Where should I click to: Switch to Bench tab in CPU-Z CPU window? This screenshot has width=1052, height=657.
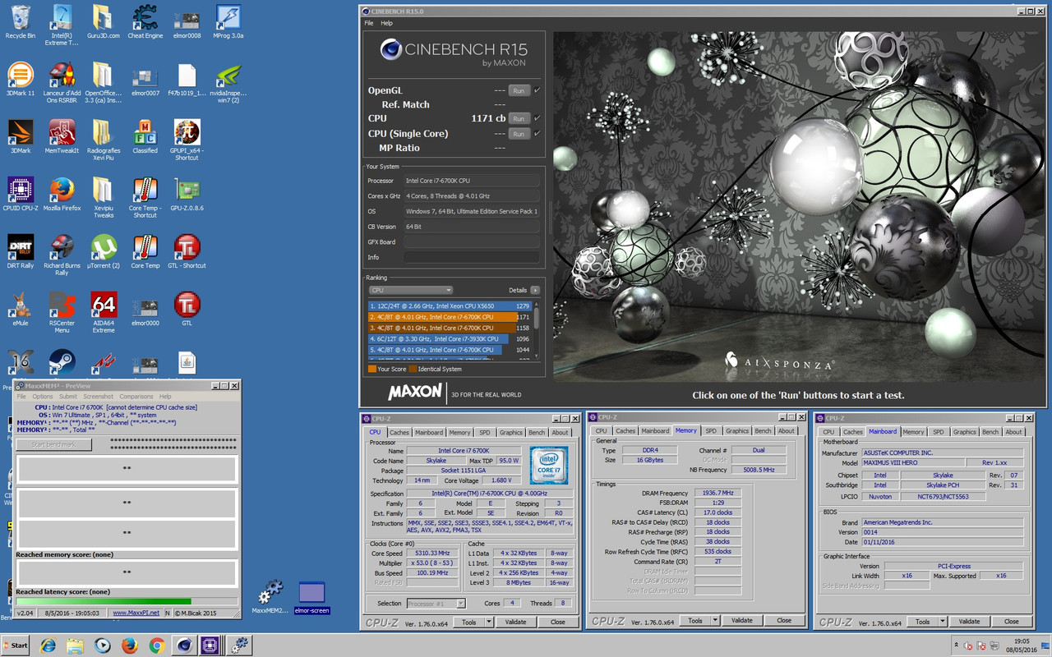point(537,432)
